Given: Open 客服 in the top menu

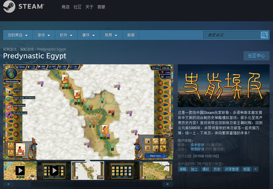Looking at the screenshot, I should pos(101,7).
